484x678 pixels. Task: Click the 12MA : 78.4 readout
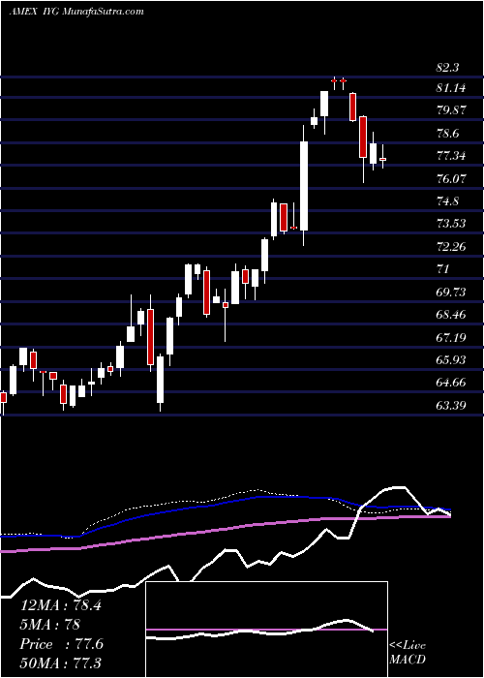pyautogui.click(x=60, y=605)
